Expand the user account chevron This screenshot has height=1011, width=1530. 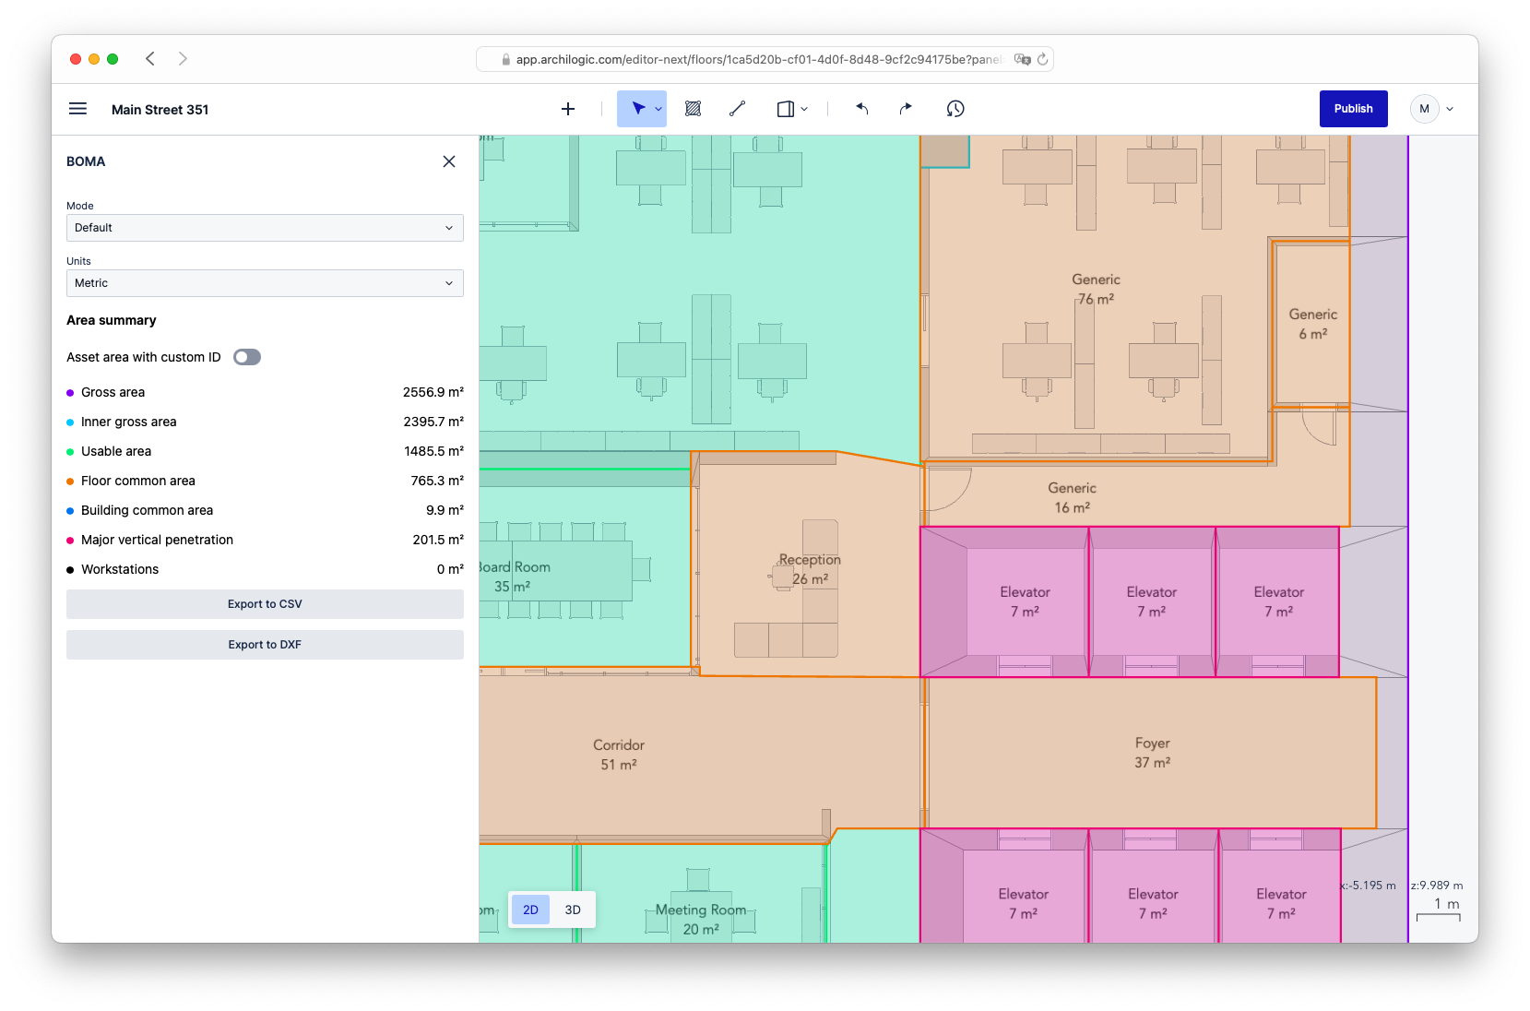coord(1450,109)
